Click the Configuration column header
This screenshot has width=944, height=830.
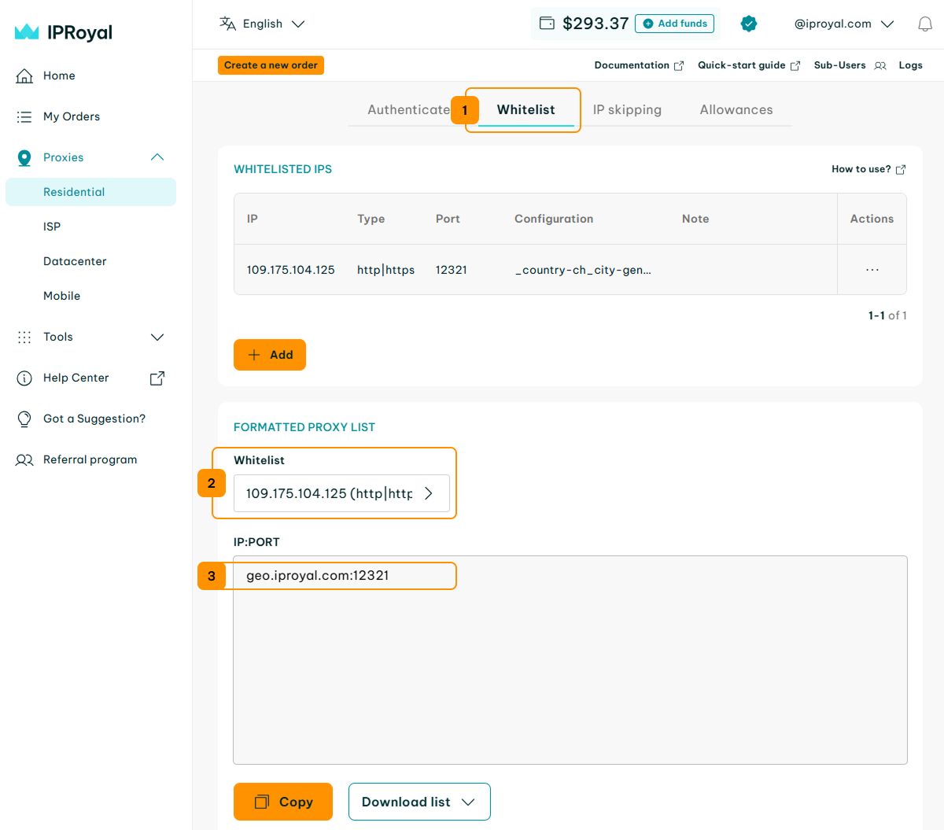(x=554, y=219)
